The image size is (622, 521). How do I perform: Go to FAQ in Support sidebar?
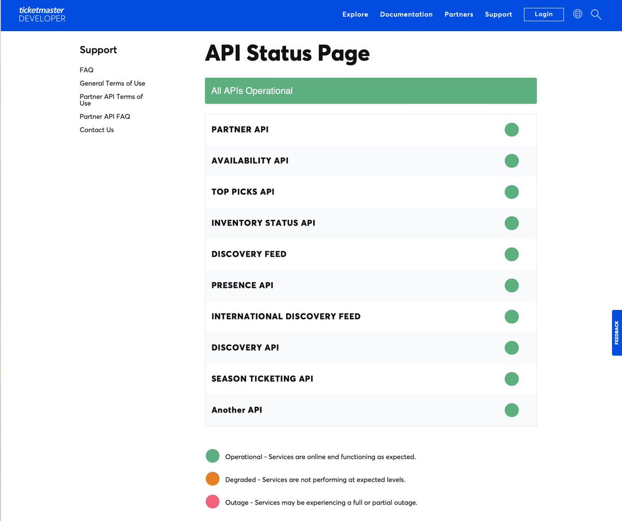point(87,69)
